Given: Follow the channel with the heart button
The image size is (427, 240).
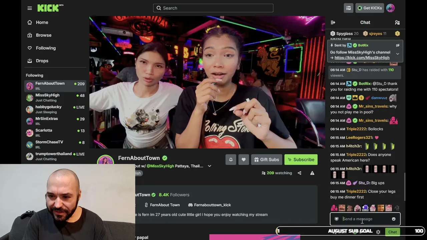Looking at the screenshot, I should tap(244, 160).
